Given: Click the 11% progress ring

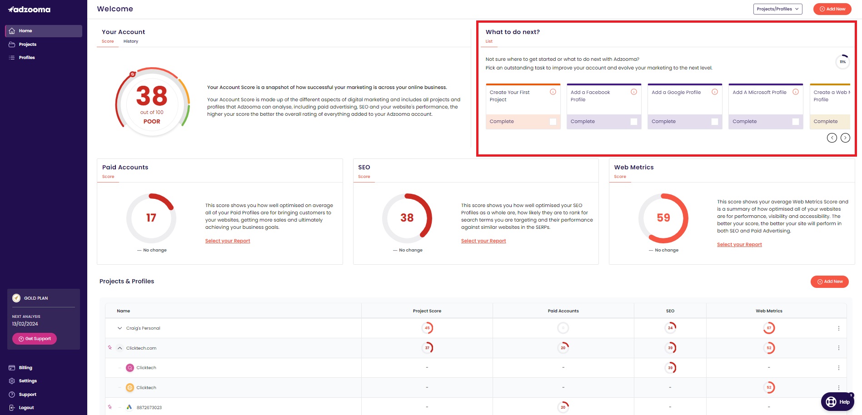Looking at the screenshot, I should click(x=842, y=62).
